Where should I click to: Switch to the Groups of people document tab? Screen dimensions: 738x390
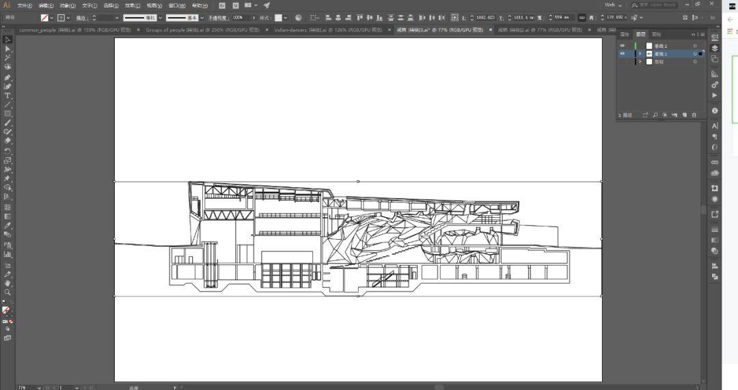[x=203, y=29]
